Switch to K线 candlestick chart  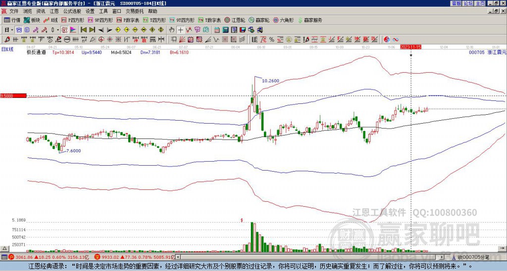(x=51, y=20)
